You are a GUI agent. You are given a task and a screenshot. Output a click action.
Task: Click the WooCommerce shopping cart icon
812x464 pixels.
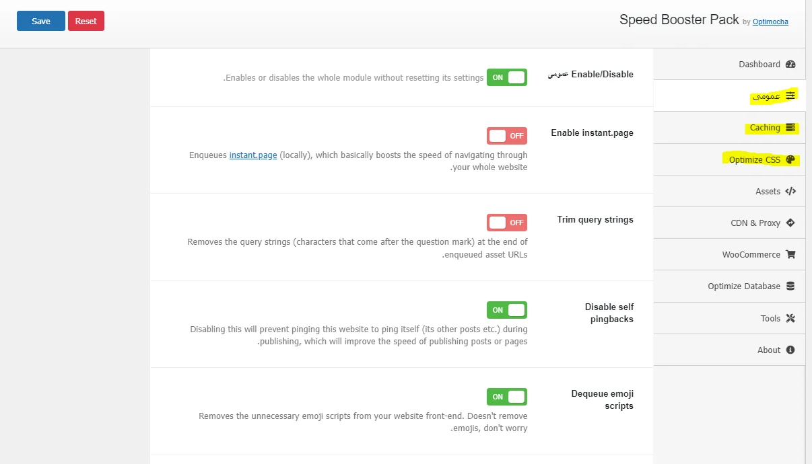click(790, 255)
